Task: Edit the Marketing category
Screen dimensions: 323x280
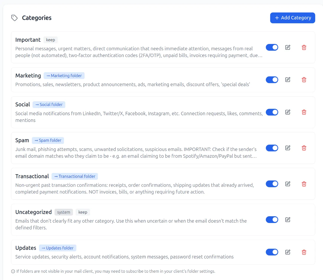Action: [288, 80]
